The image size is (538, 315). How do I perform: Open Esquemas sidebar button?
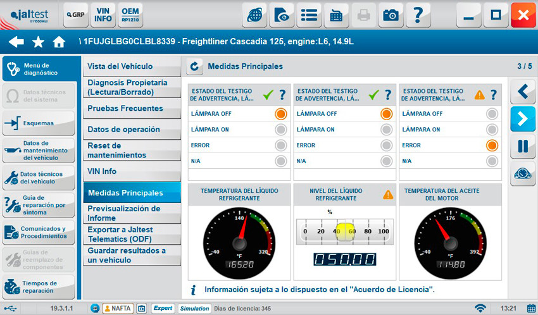pyautogui.click(x=39, y=123)
